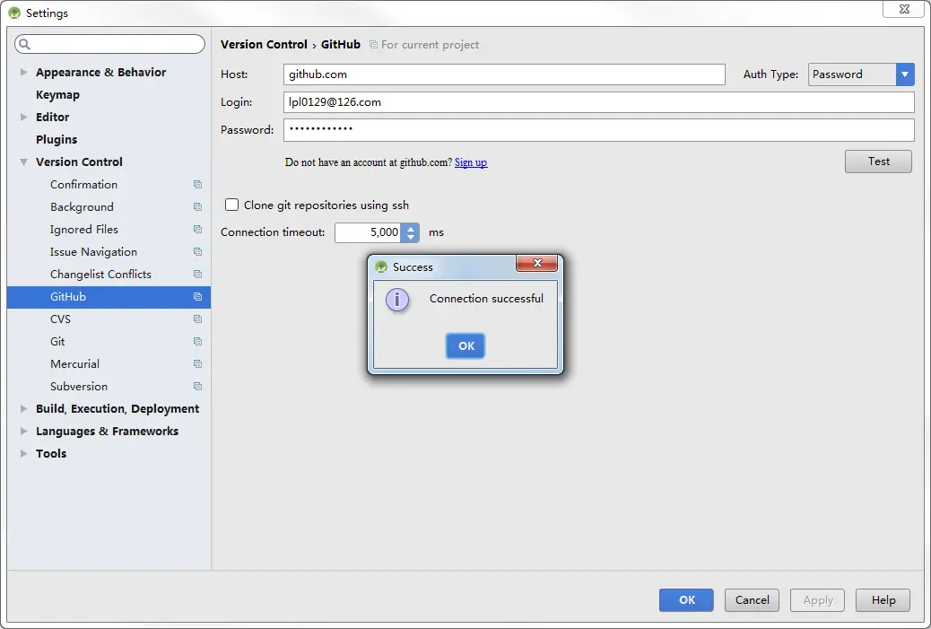Open Subversion settings page
This screenshot has width=931, height=629.
tap(79, 387)
